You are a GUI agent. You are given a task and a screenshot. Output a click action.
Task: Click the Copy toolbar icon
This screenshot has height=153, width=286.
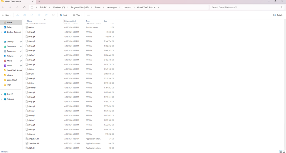(25, 15)
